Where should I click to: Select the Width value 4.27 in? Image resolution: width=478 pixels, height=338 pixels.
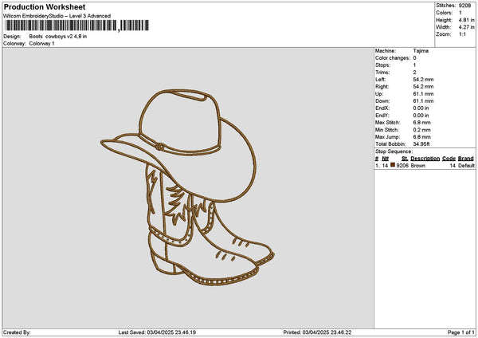tap(466, 27)
